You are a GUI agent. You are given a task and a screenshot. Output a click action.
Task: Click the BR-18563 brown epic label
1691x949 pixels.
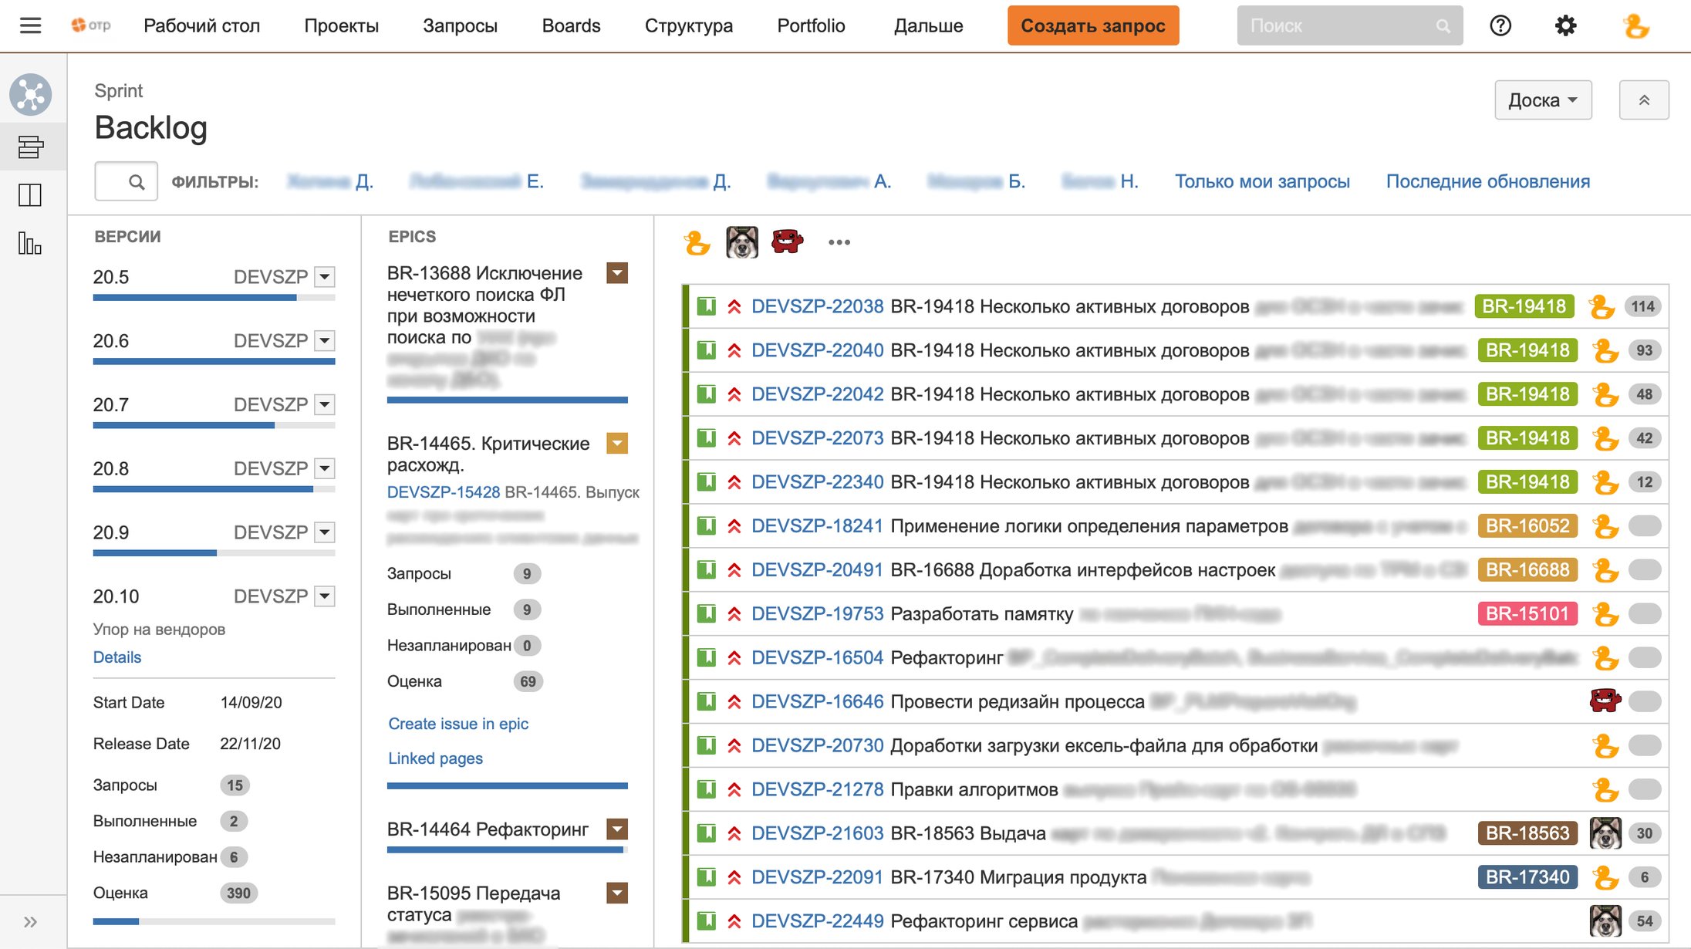[x=1527, y=833]
